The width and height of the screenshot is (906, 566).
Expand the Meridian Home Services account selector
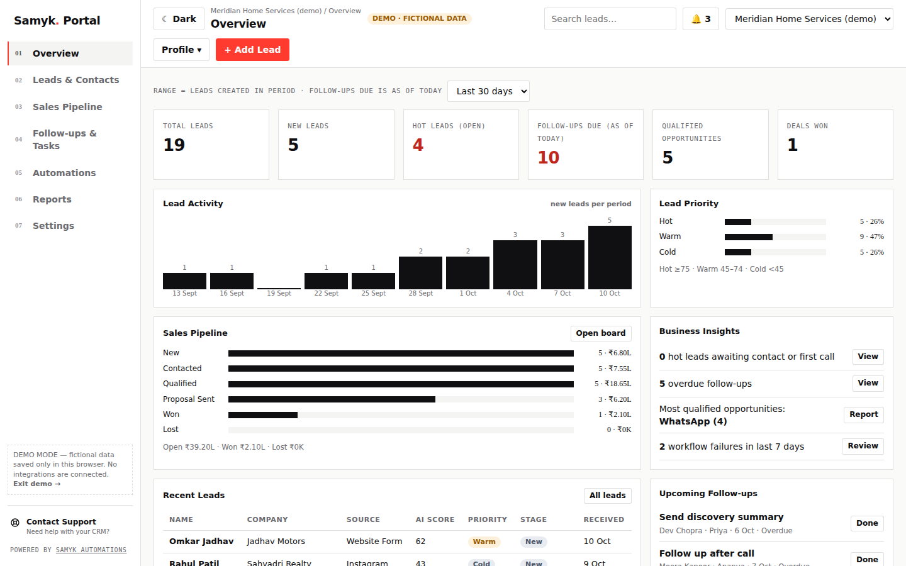click(x=809, y=19)
